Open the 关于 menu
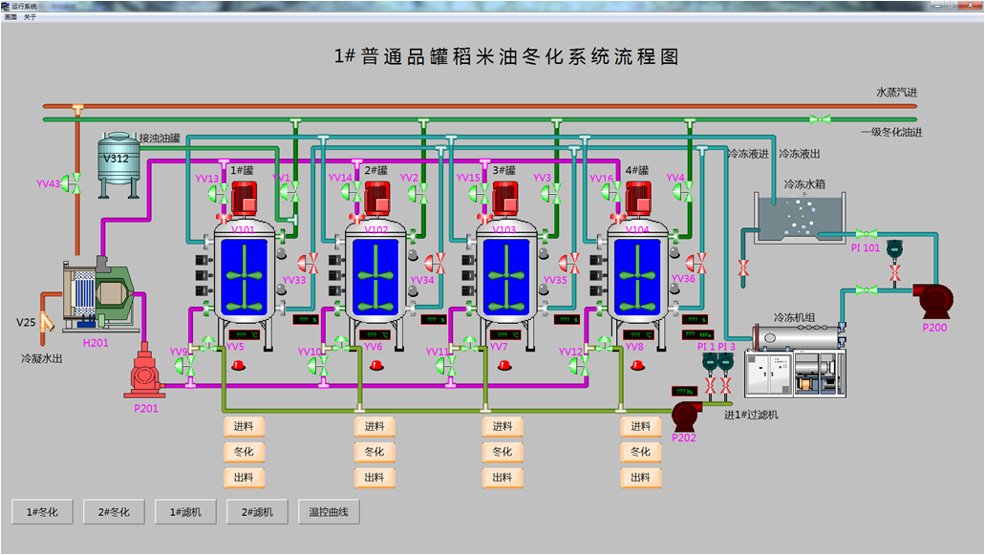The width and height of the screenshot is (985, 555). click(x=31, y=17)
